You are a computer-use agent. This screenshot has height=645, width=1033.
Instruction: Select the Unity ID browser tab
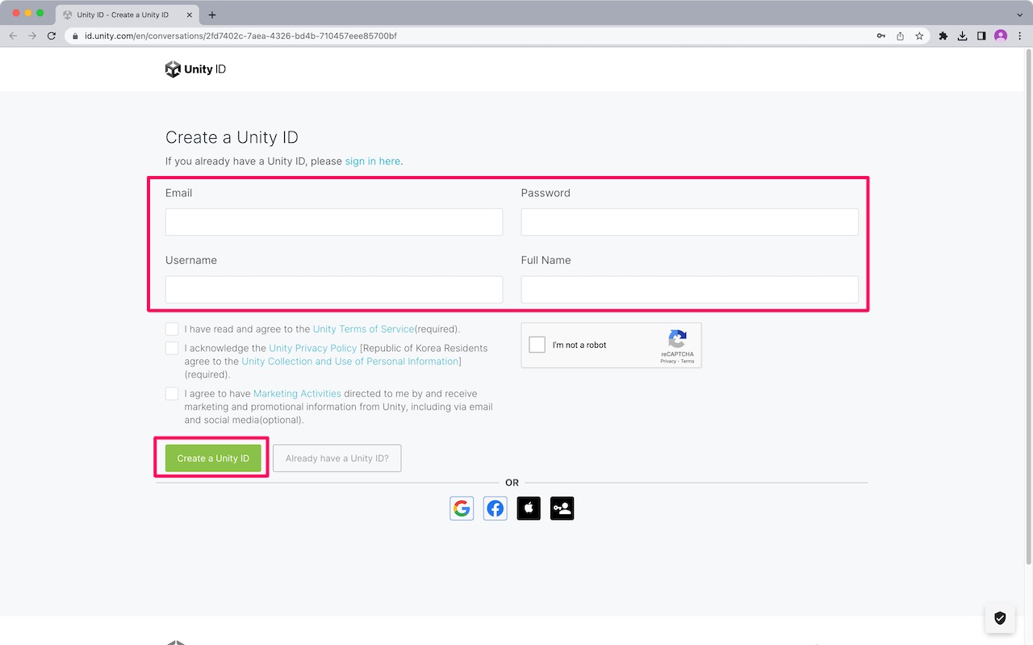pos(128,15)
